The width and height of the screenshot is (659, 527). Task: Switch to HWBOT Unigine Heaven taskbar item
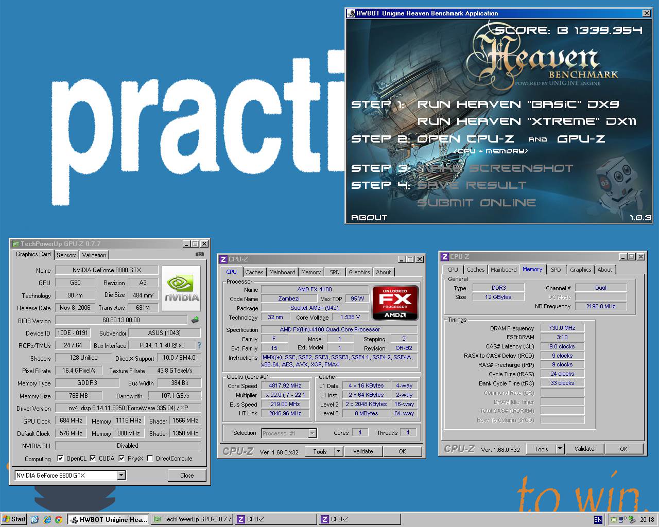(108, 519)
